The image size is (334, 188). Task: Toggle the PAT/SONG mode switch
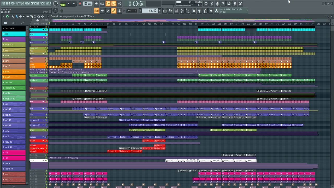click(x=63, y=4)
